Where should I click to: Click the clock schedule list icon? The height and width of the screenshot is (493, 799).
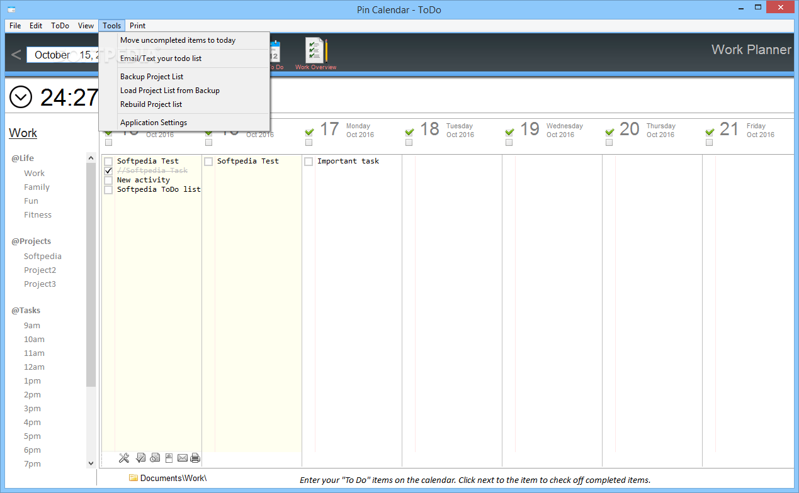(x=155, y=458)
